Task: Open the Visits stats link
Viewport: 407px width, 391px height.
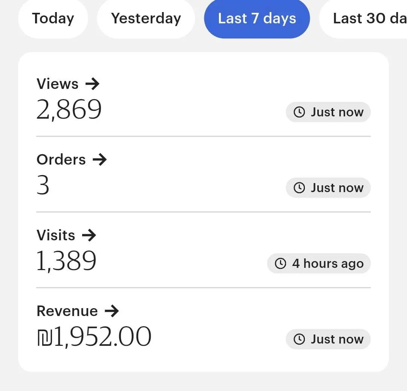Action: [56, 235]
